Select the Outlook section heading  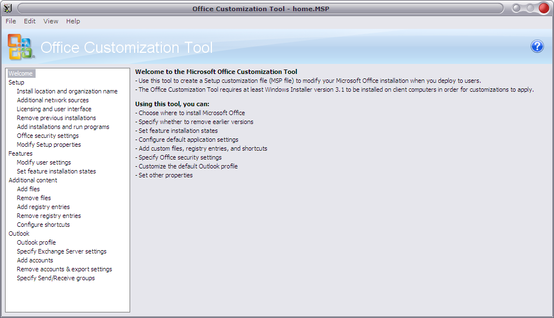tap(19, 233)
